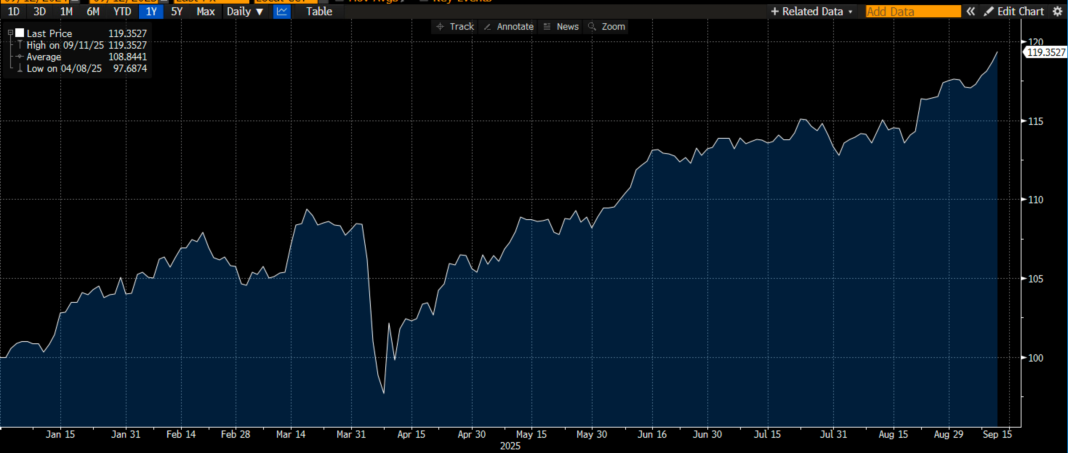Switch to YTD time range
Screen dimensions: 1068x453
pos(122,12)
